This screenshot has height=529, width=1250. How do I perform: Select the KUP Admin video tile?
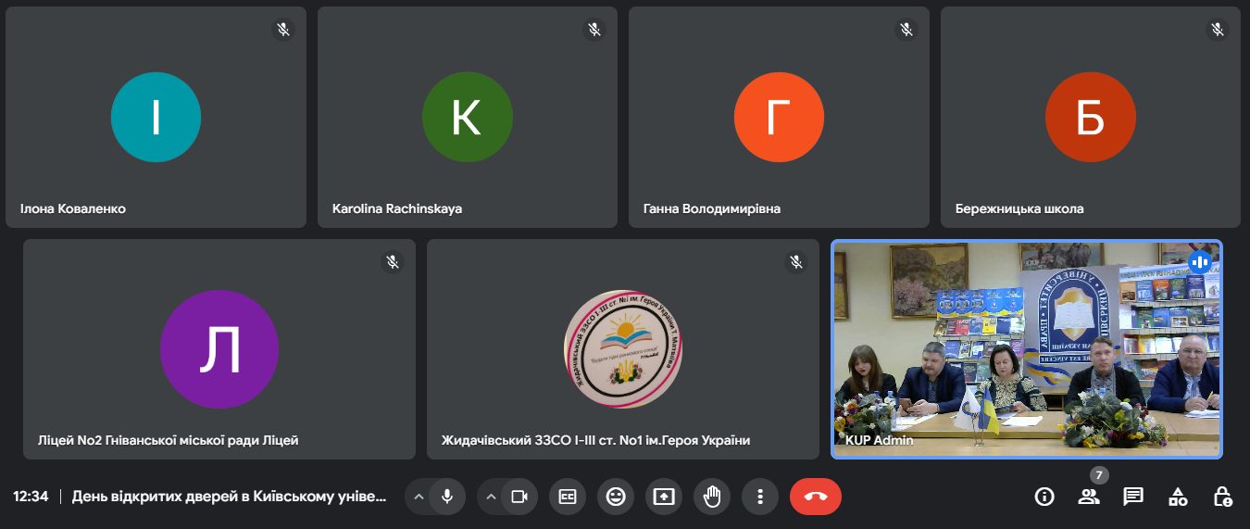[1026, 348]
